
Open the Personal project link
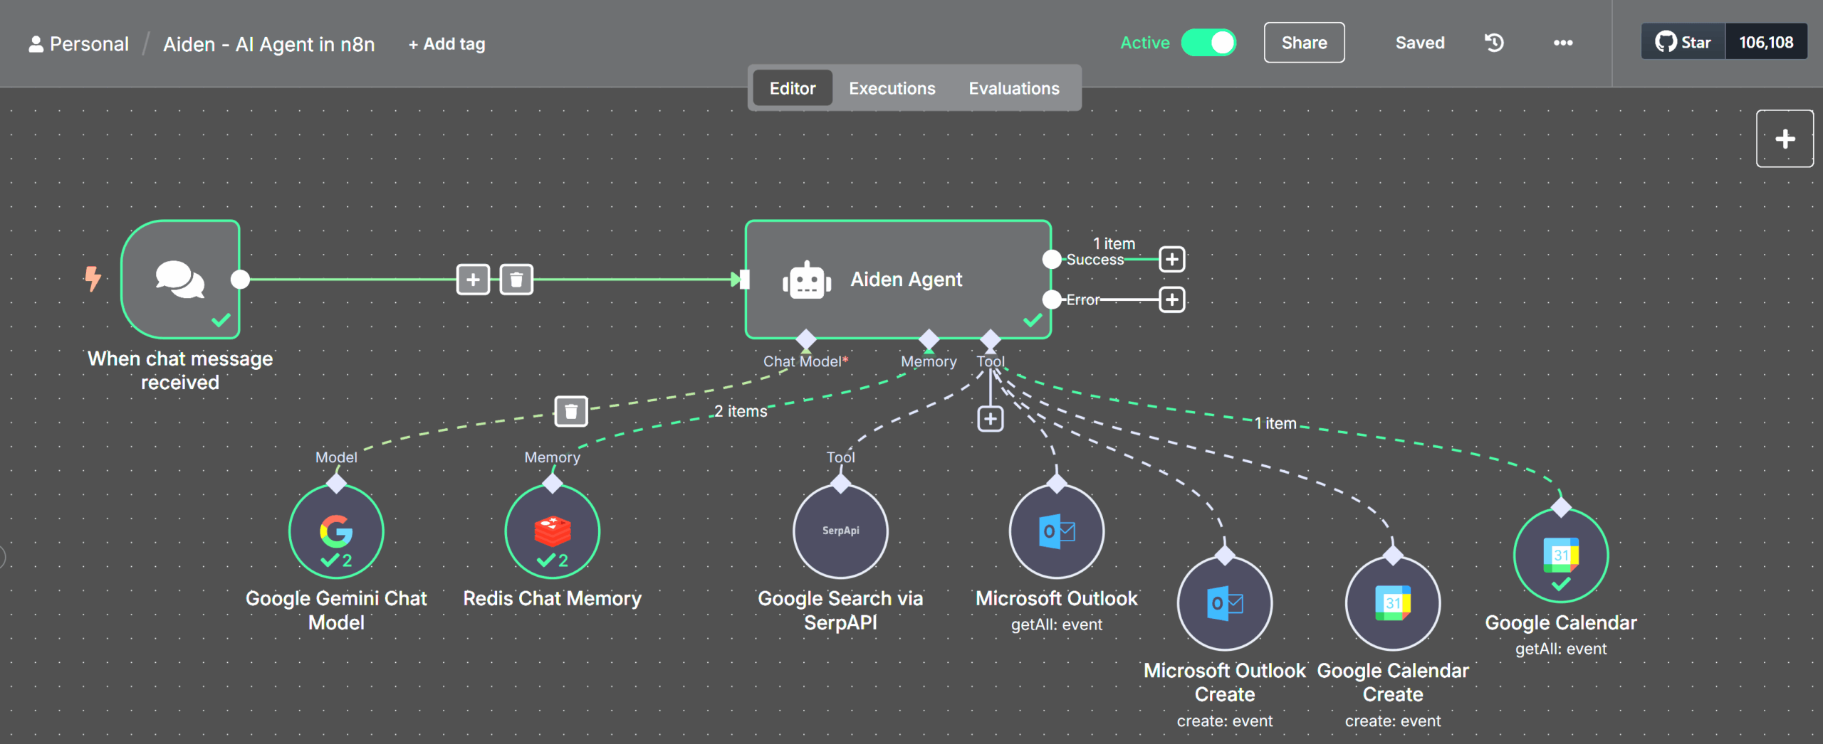pos(79,44)
